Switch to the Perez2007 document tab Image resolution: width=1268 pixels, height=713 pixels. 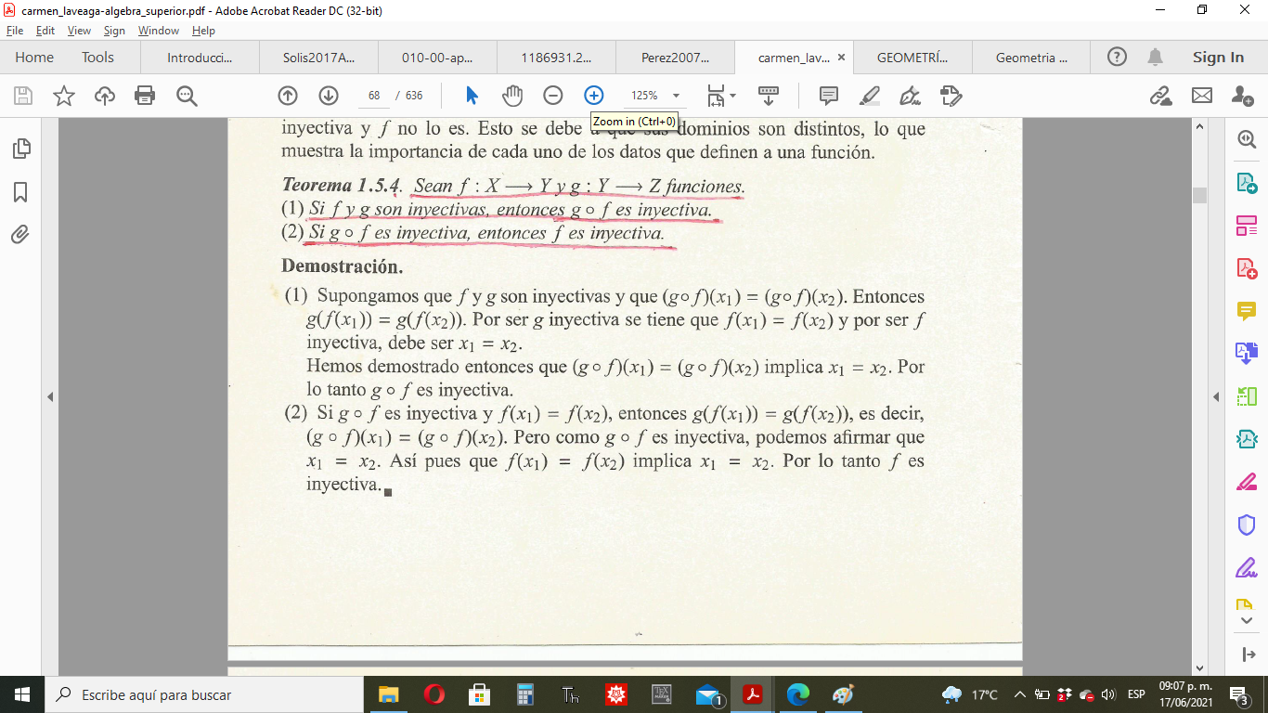tap(674, 58)
